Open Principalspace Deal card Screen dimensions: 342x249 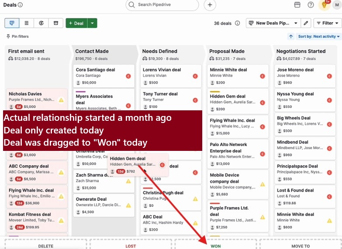click(x=305, y=172)
